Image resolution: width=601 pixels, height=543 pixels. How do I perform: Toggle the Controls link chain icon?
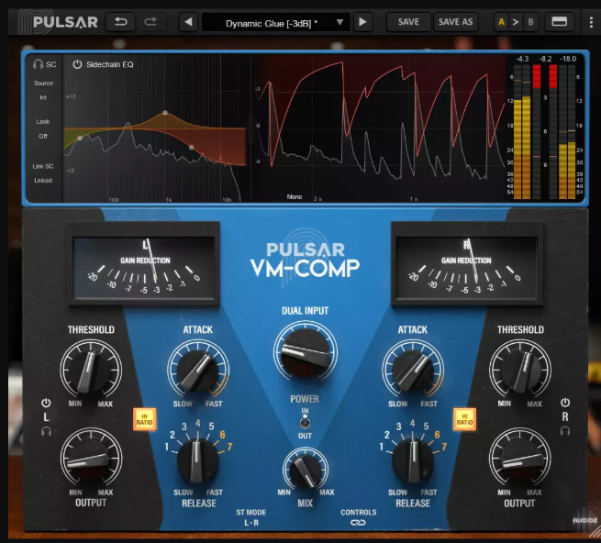pos(358,523)
